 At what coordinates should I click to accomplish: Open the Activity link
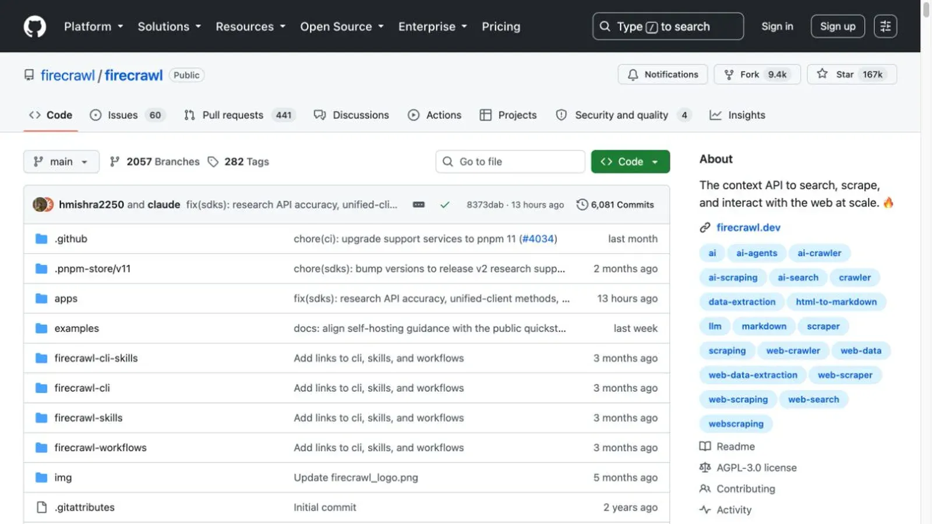(x=726, y=509)
